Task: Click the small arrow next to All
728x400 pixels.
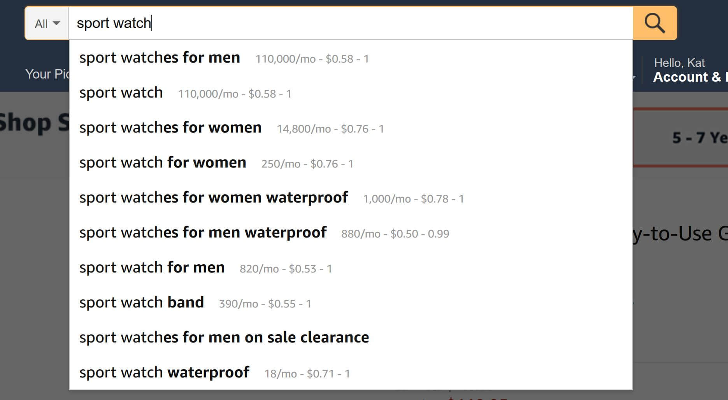Action: click(x=56, y=23)
